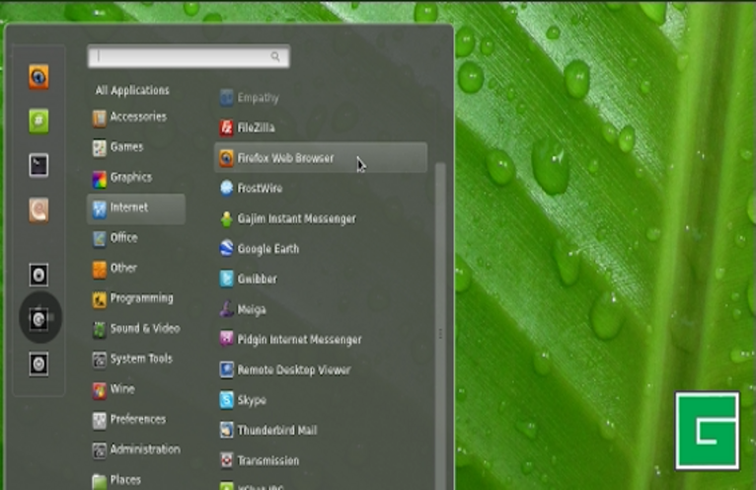Click the green favorites sidebar icon
Screen dimensions: 756x490
tap(38, 121)
